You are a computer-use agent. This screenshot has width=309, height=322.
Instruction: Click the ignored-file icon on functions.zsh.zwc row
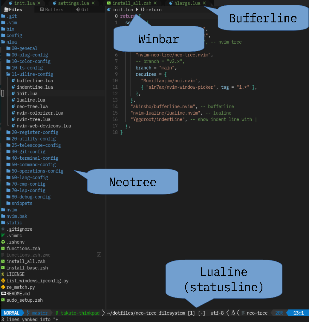tap(99, 255)
